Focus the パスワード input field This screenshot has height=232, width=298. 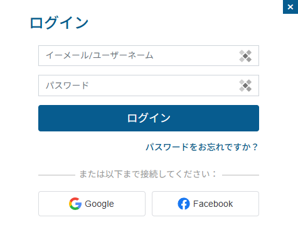pos(149,86)
